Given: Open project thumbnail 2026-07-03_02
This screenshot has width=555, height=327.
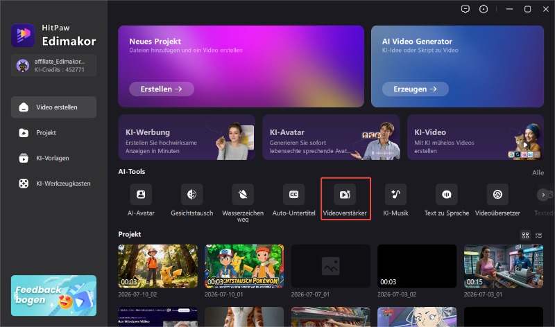Looking at the screenshot, I should click(417, 266).
